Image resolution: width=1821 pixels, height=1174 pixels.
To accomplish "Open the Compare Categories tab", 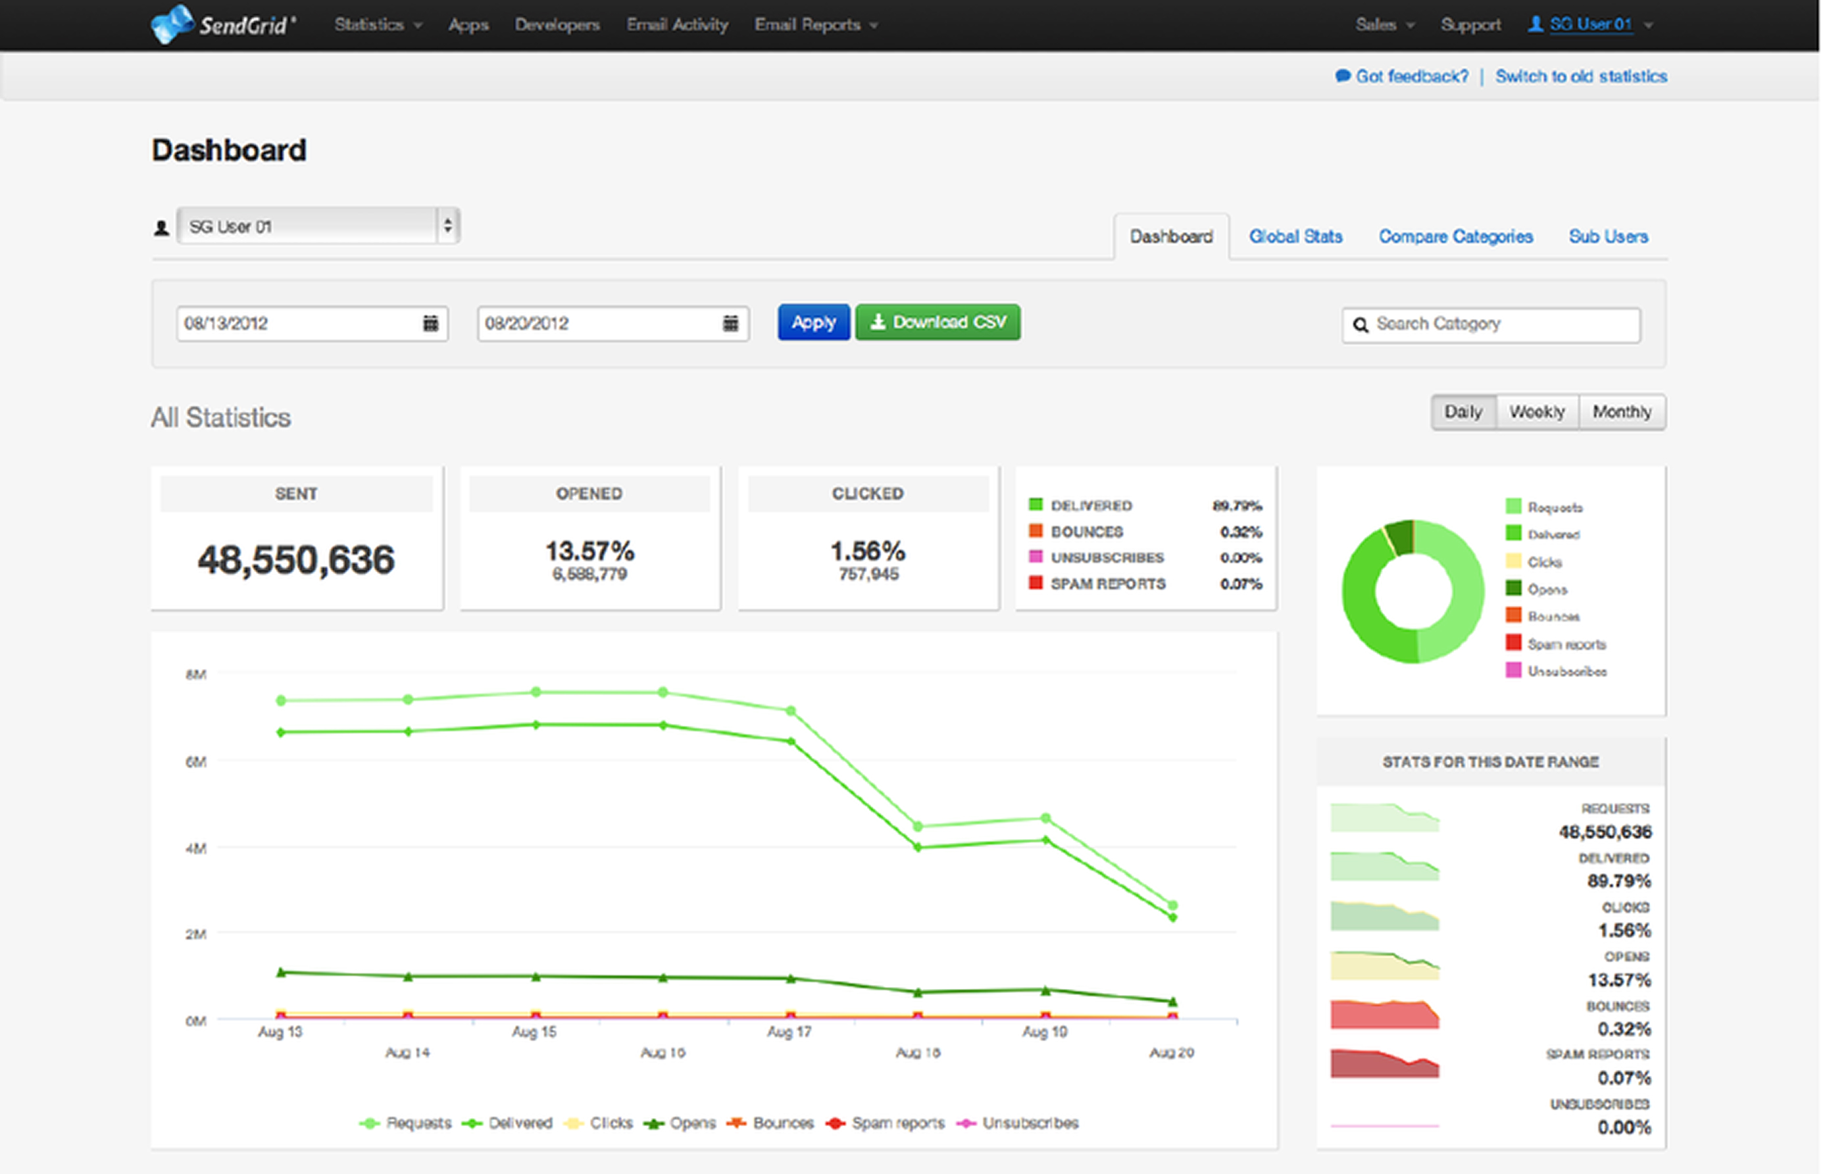I will click(x=1455, y=236).
